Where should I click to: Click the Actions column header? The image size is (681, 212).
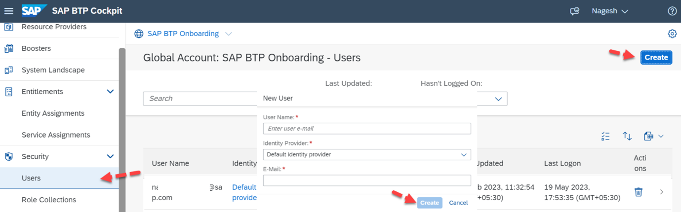[x=640, y=163]
